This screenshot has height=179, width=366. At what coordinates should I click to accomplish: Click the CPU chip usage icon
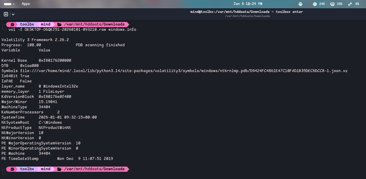(x=315, y=4)
